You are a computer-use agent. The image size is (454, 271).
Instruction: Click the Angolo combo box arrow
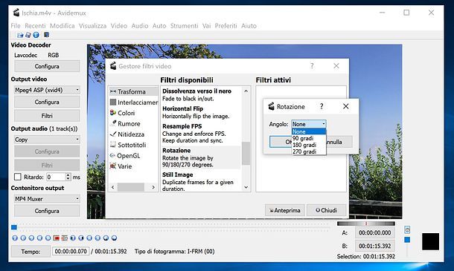pos(324,124)
